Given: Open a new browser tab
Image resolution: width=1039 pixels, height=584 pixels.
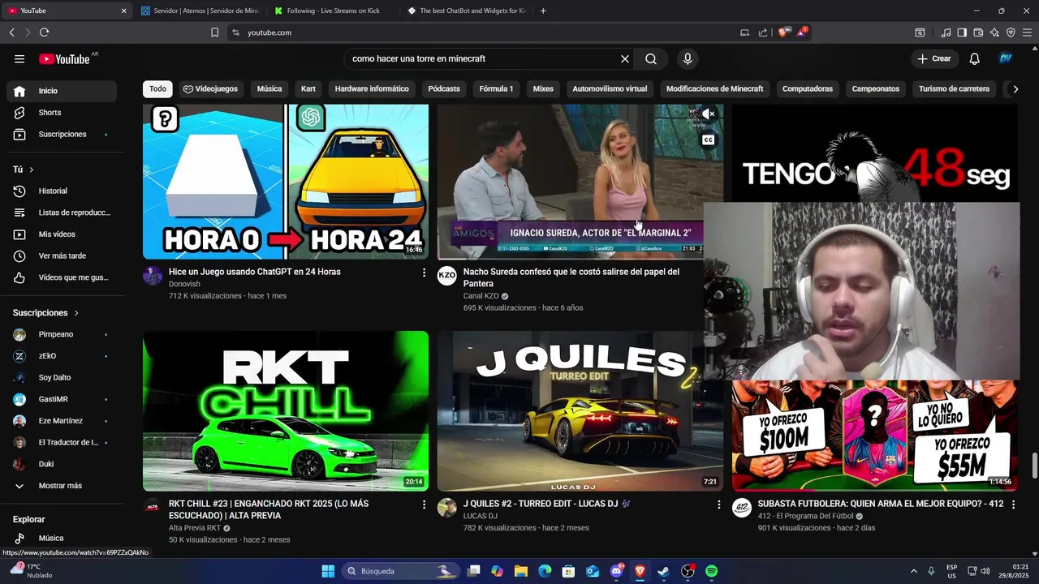Looking at the screenshot, I should pos(543,11).
